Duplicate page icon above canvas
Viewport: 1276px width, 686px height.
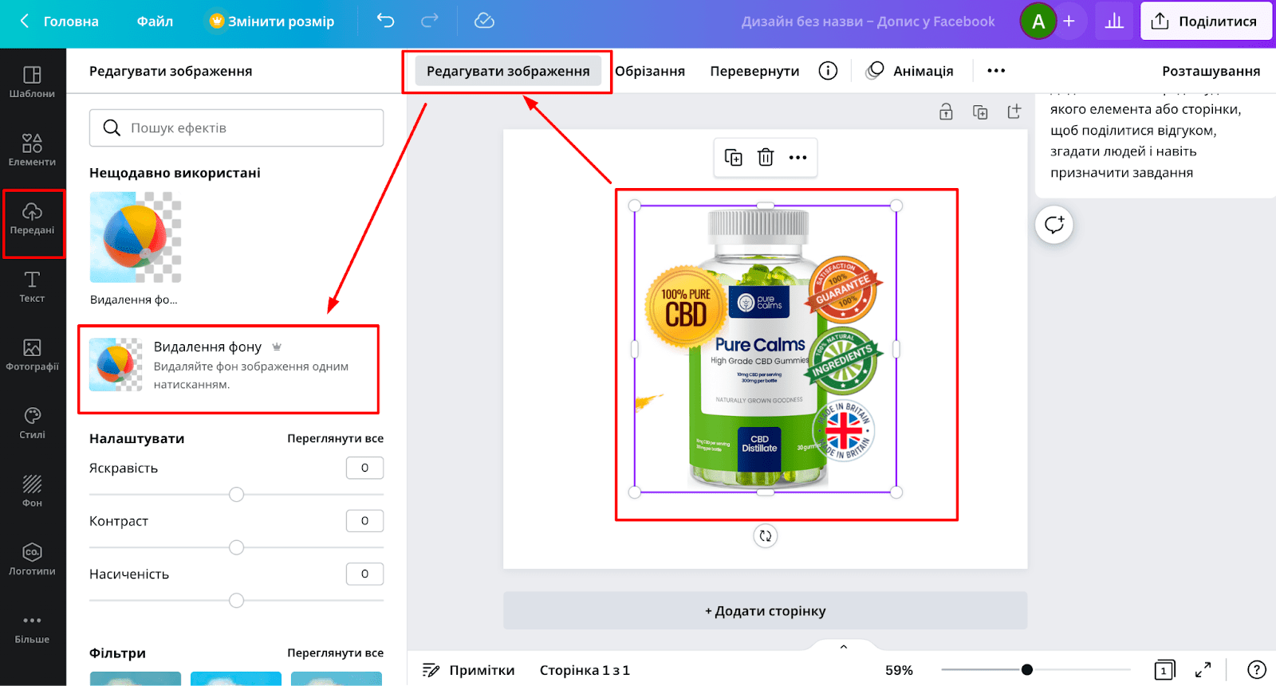[980, 112]
